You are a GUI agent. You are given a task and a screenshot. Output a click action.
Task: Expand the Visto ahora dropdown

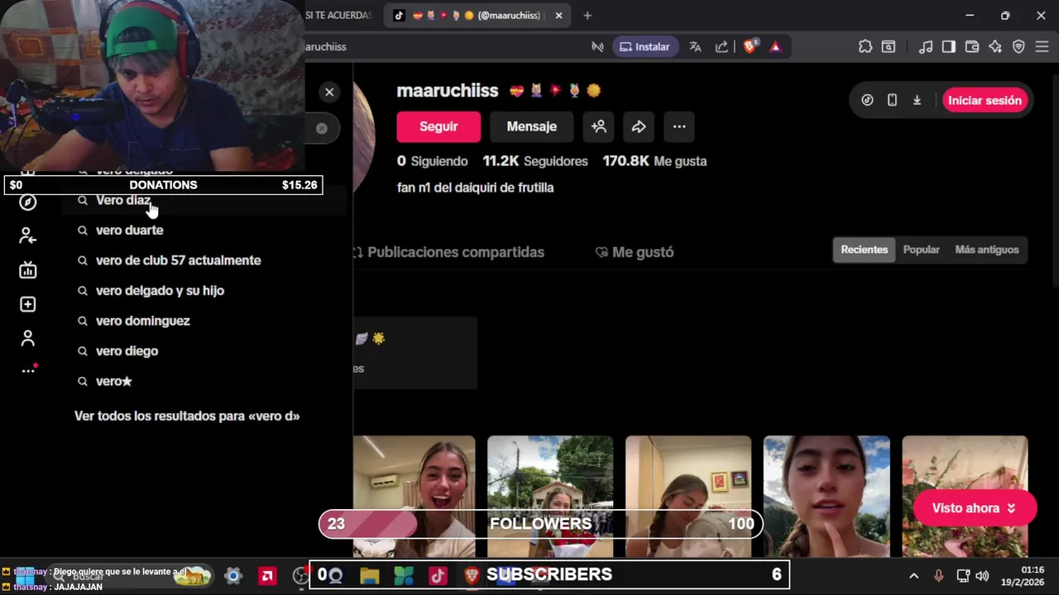click(974, 508)
